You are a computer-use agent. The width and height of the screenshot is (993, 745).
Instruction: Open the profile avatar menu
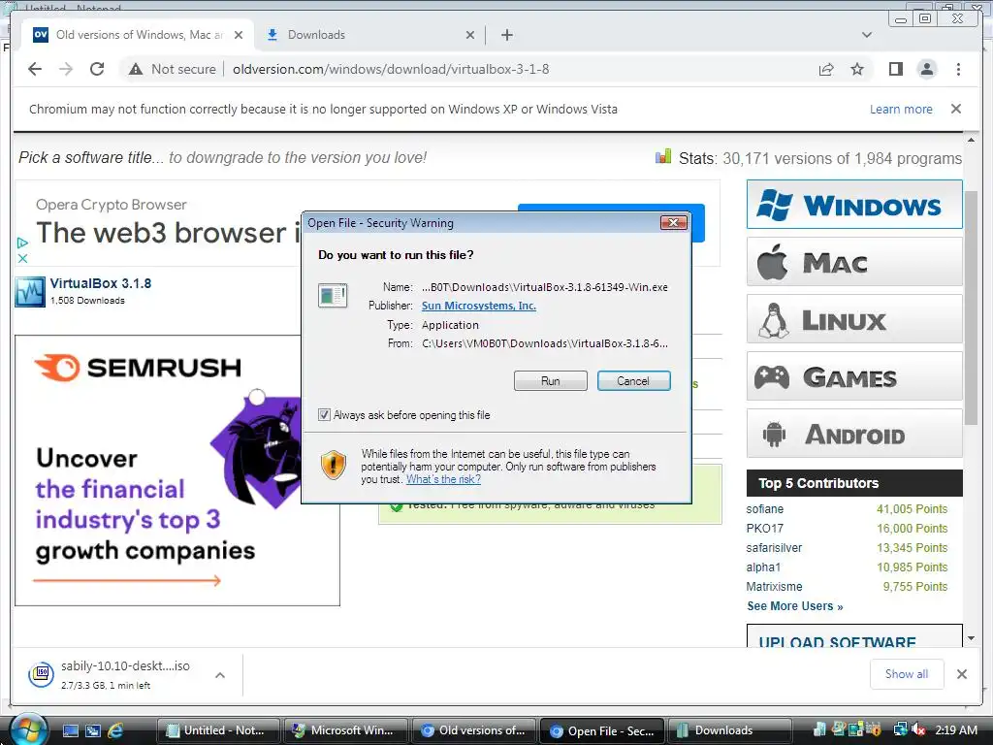(x=926, y=69)
